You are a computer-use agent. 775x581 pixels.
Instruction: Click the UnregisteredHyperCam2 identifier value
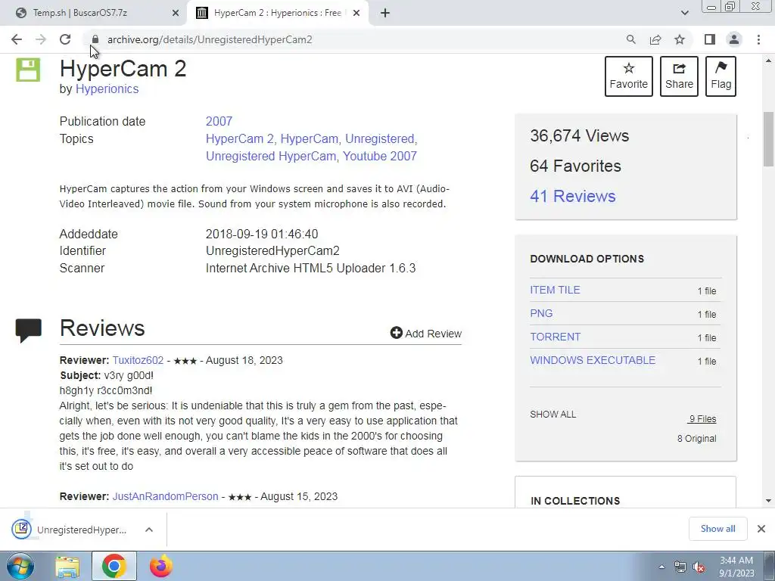tap(272, 251)
